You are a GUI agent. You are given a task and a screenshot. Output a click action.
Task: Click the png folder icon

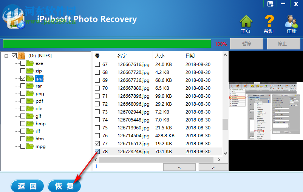[30, 94]
